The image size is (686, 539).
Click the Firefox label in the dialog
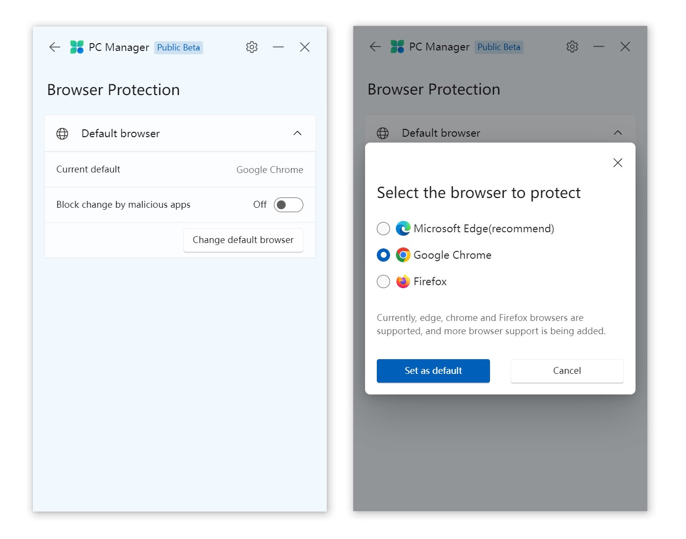click(430, 281)
